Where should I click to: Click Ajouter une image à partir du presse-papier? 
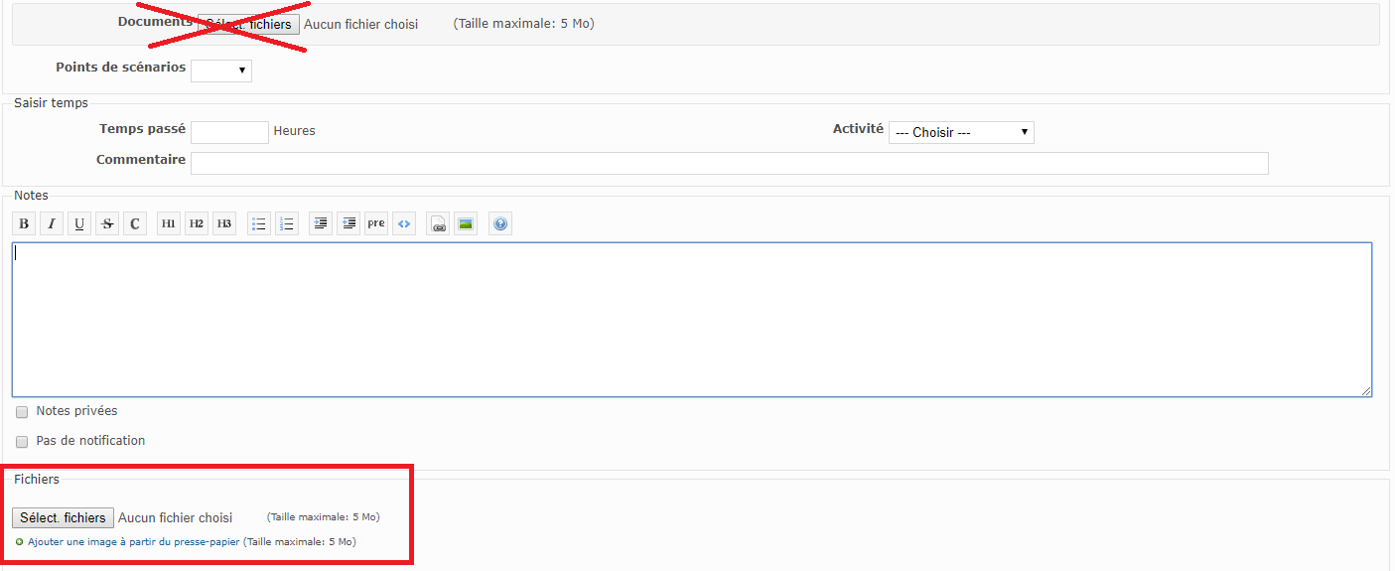[x=133, y=542]
